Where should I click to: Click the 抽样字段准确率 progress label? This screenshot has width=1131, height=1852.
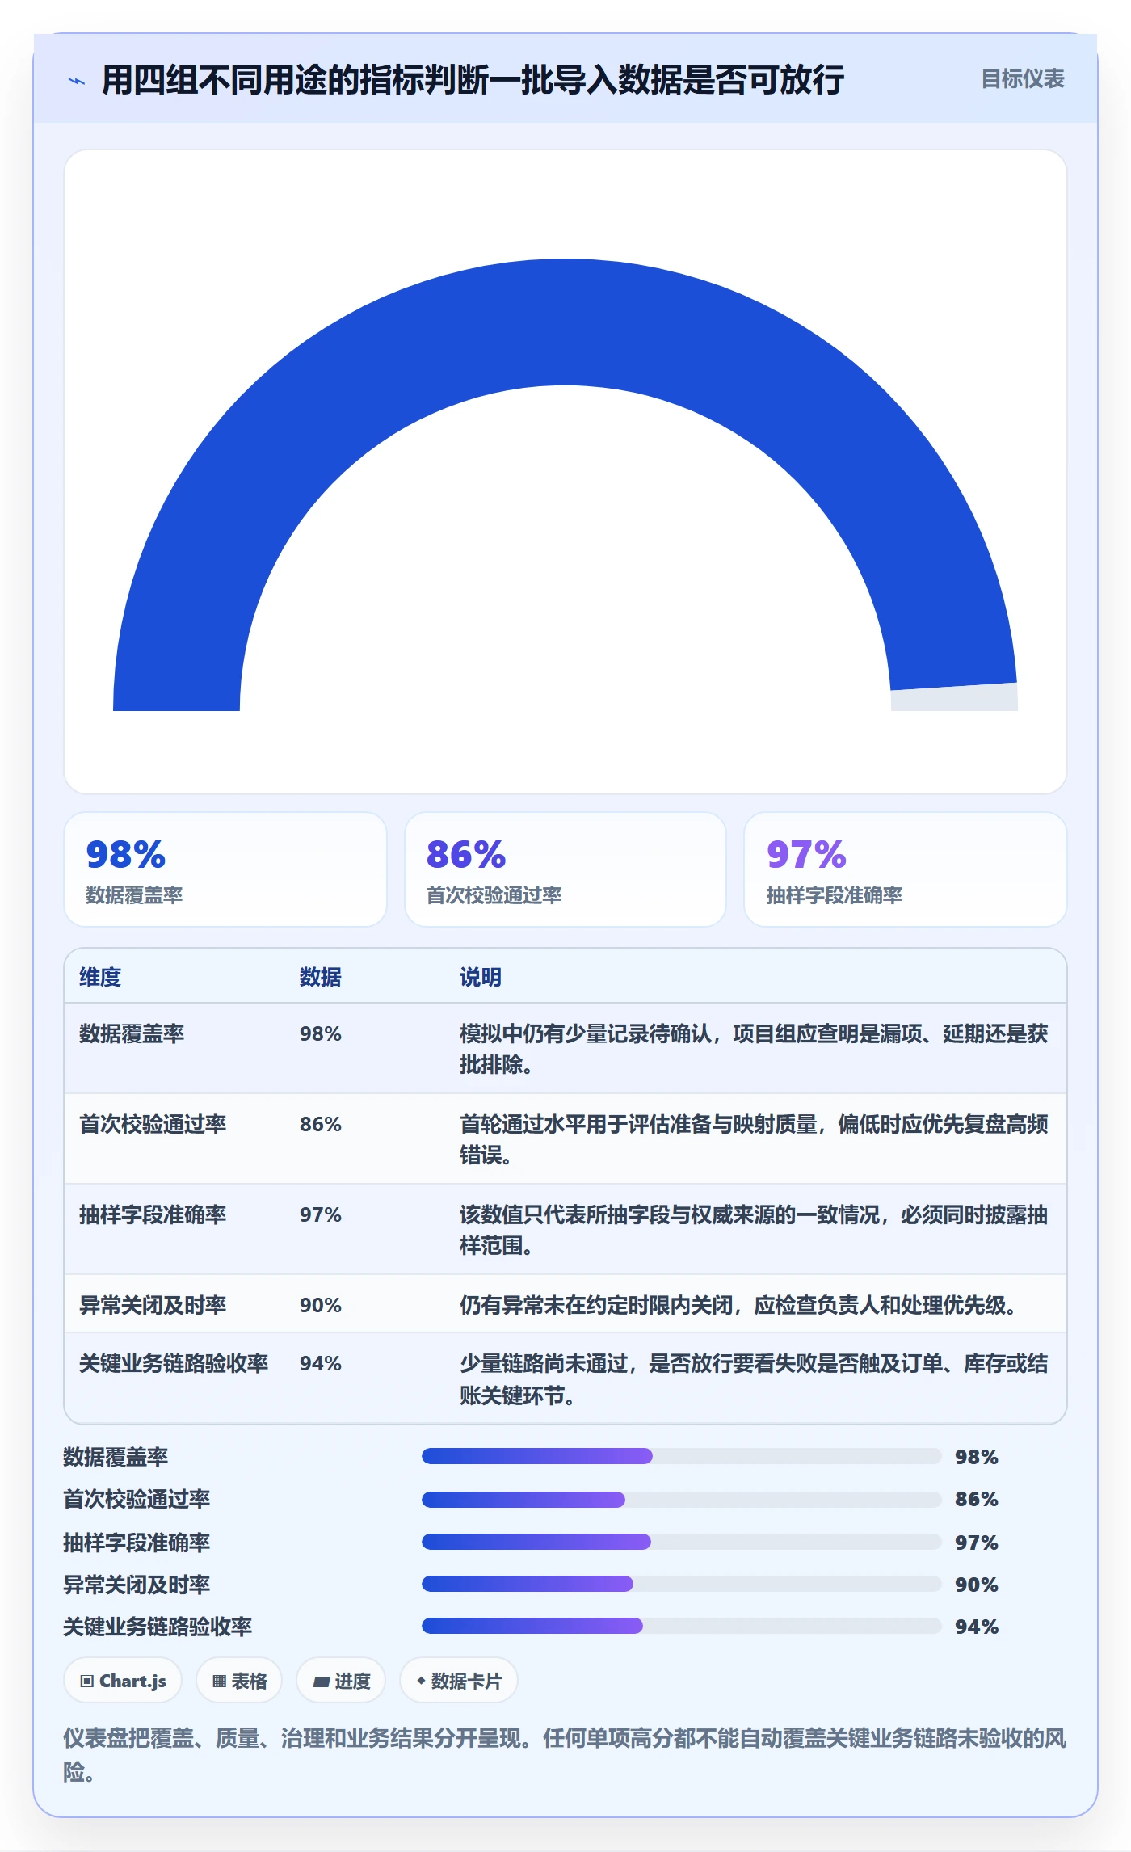pyautogui.click(x=137, y=1543)
